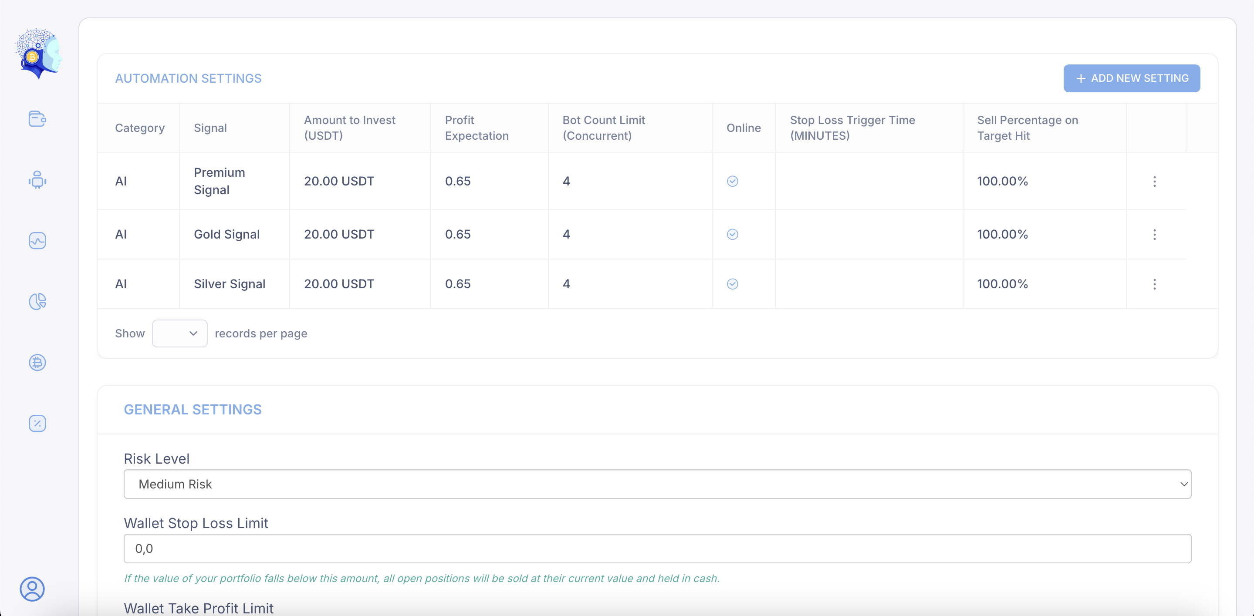This screenshot has height=616, width=1254.
Task: Click 20.00 USDT in Premium Signal row
Action: pyautogui.click(x=339, y=182)
